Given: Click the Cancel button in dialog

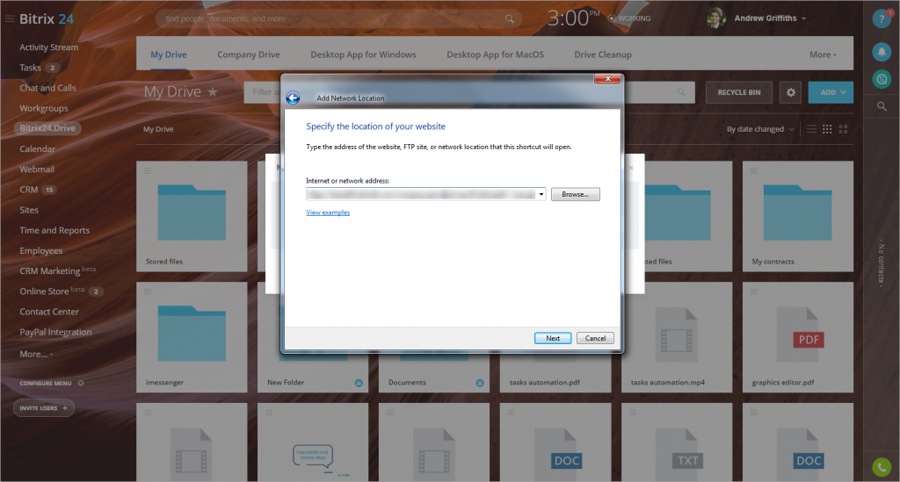Looking at the screenshot, I should tap(595, 338).
